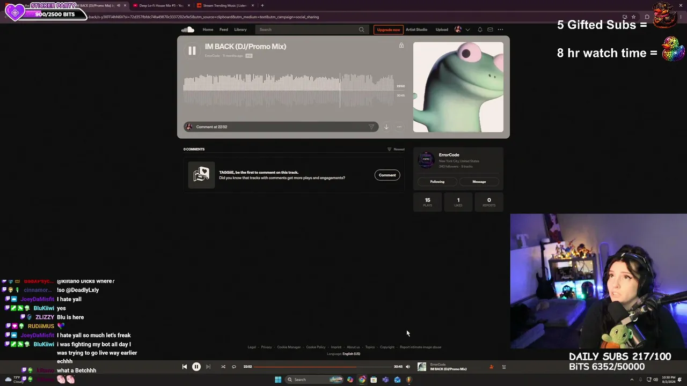Open Cookie Manager link
This screenshot has height=386, width=687.
(x=289, y=347)
